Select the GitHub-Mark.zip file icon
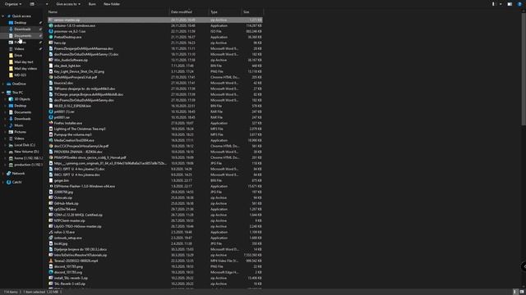The width and height of the screenshot is (526, 295). click(51, 203)
